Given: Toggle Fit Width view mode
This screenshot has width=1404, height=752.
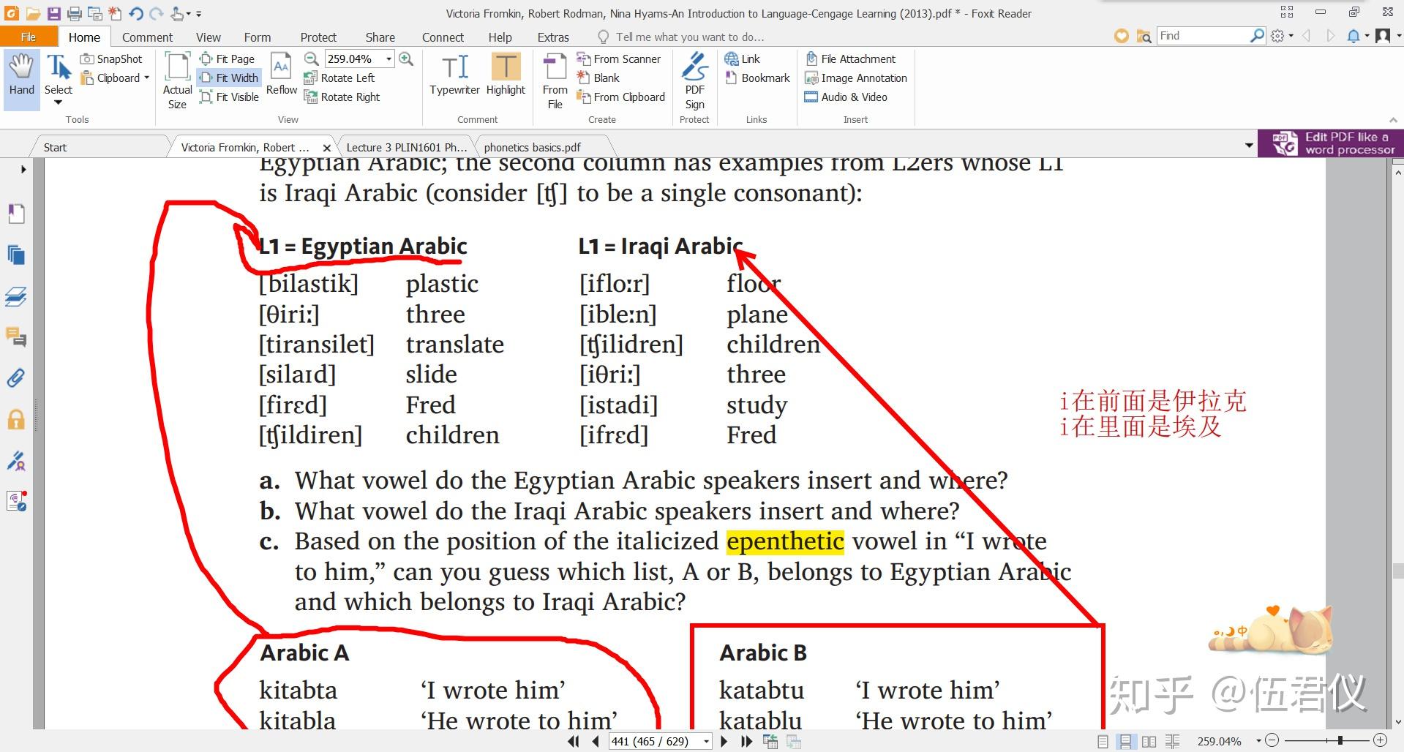Looking at the screenshot, I should coord(229,78).
